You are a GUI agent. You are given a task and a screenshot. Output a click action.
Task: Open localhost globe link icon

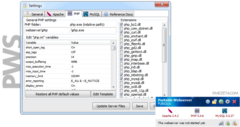[221, 102]
